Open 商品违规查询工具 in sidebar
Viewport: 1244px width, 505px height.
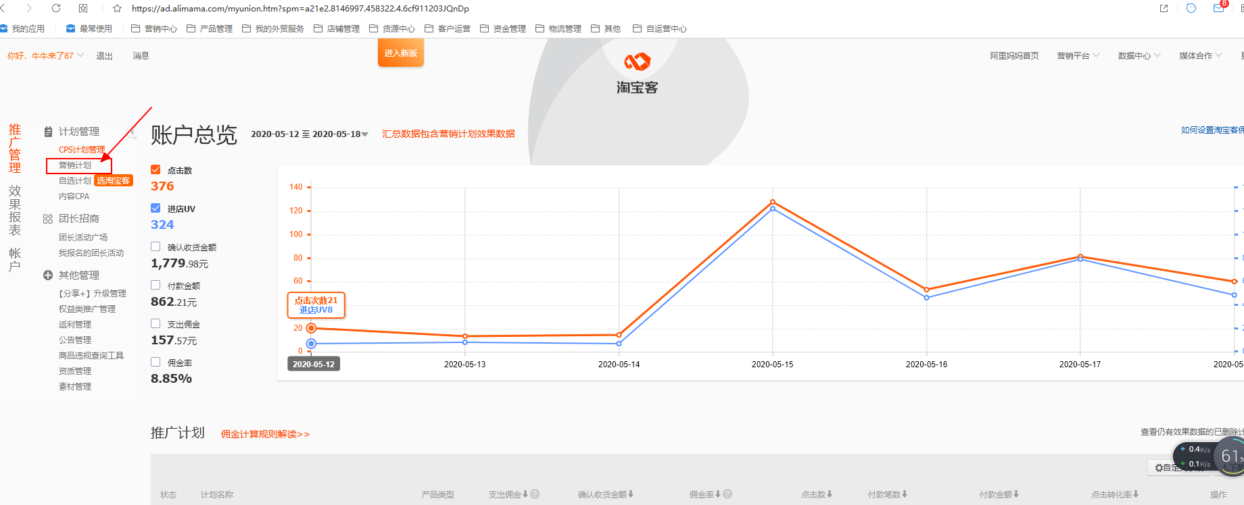[91, 356]
